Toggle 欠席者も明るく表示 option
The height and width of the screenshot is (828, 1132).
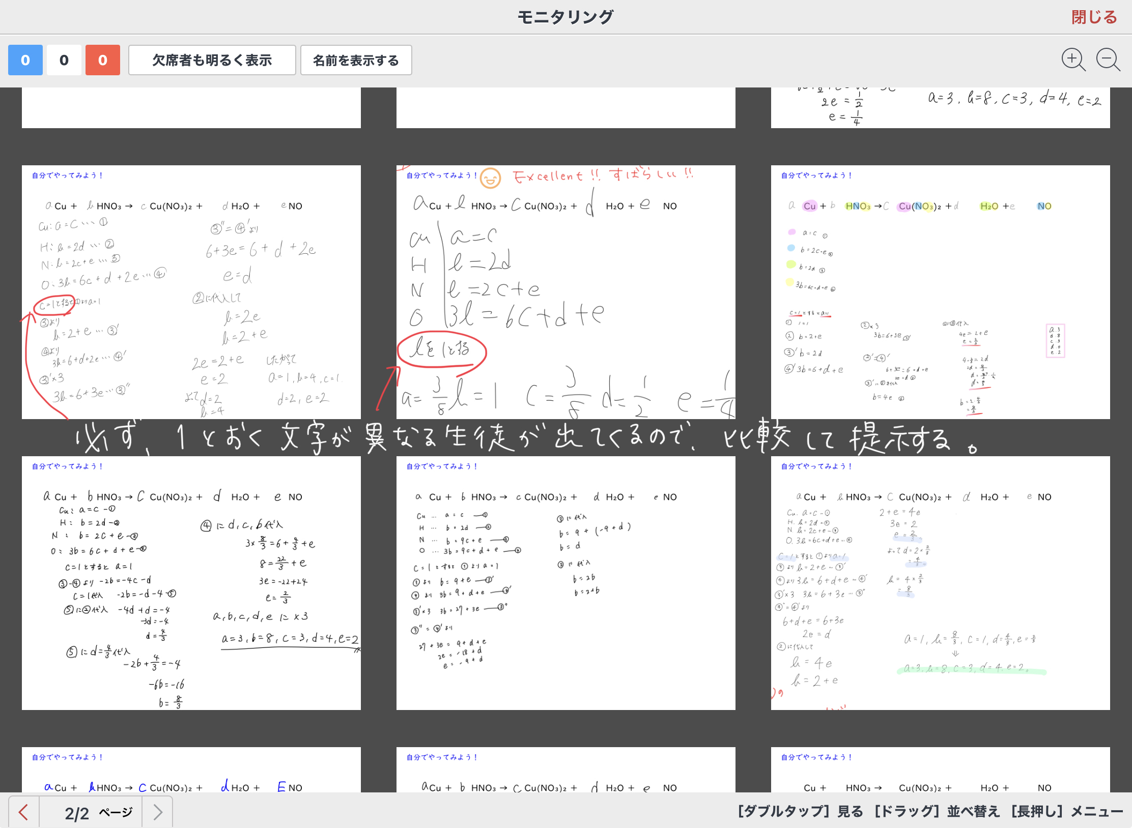pos(212,60)
